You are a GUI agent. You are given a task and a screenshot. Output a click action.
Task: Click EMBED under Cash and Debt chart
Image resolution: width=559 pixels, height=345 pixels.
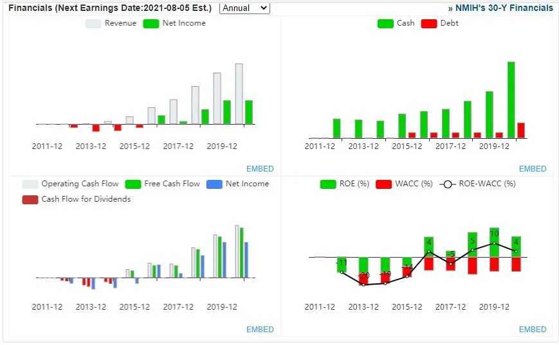click(532, 169)
